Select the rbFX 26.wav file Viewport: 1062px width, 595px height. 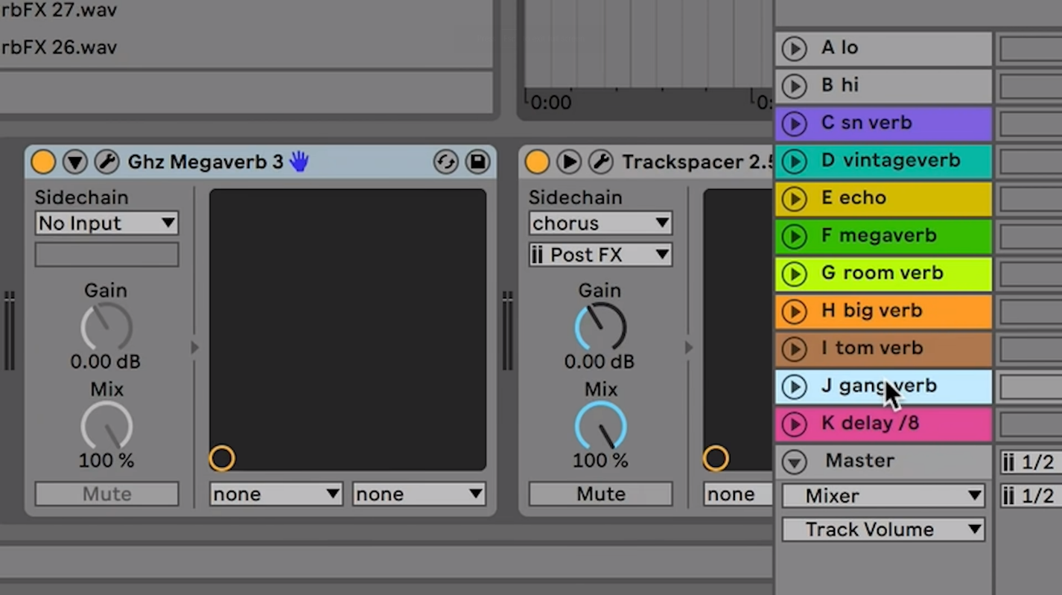[x=60, y=48]
